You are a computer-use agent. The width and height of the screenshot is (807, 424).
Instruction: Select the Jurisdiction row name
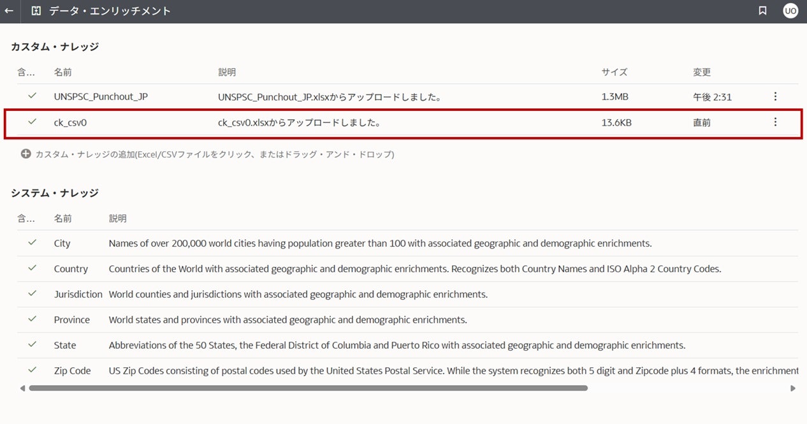point(78,295)
